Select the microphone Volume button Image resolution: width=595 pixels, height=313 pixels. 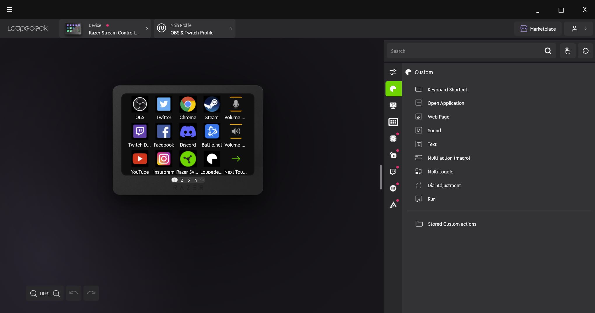236,104
